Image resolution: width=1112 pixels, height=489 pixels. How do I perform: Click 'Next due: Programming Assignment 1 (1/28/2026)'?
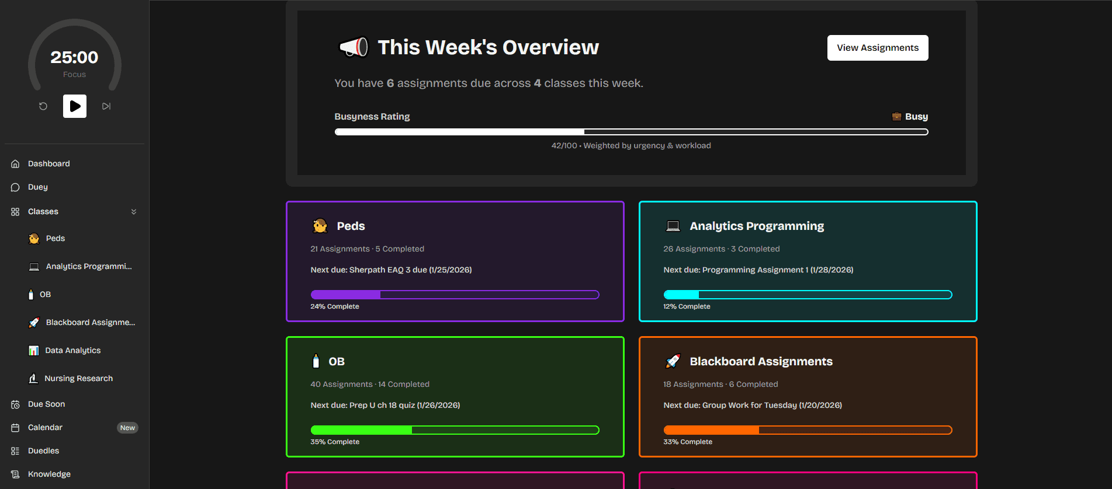tap(758, 270)
